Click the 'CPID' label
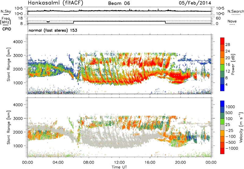This screenshot has width=244, height=169. 7,29
